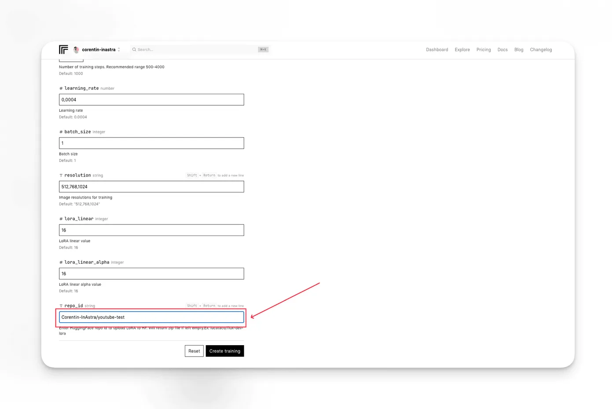Screen dimensions: 616x409
Task: Visit the Blog link
Action: point(519,50)
